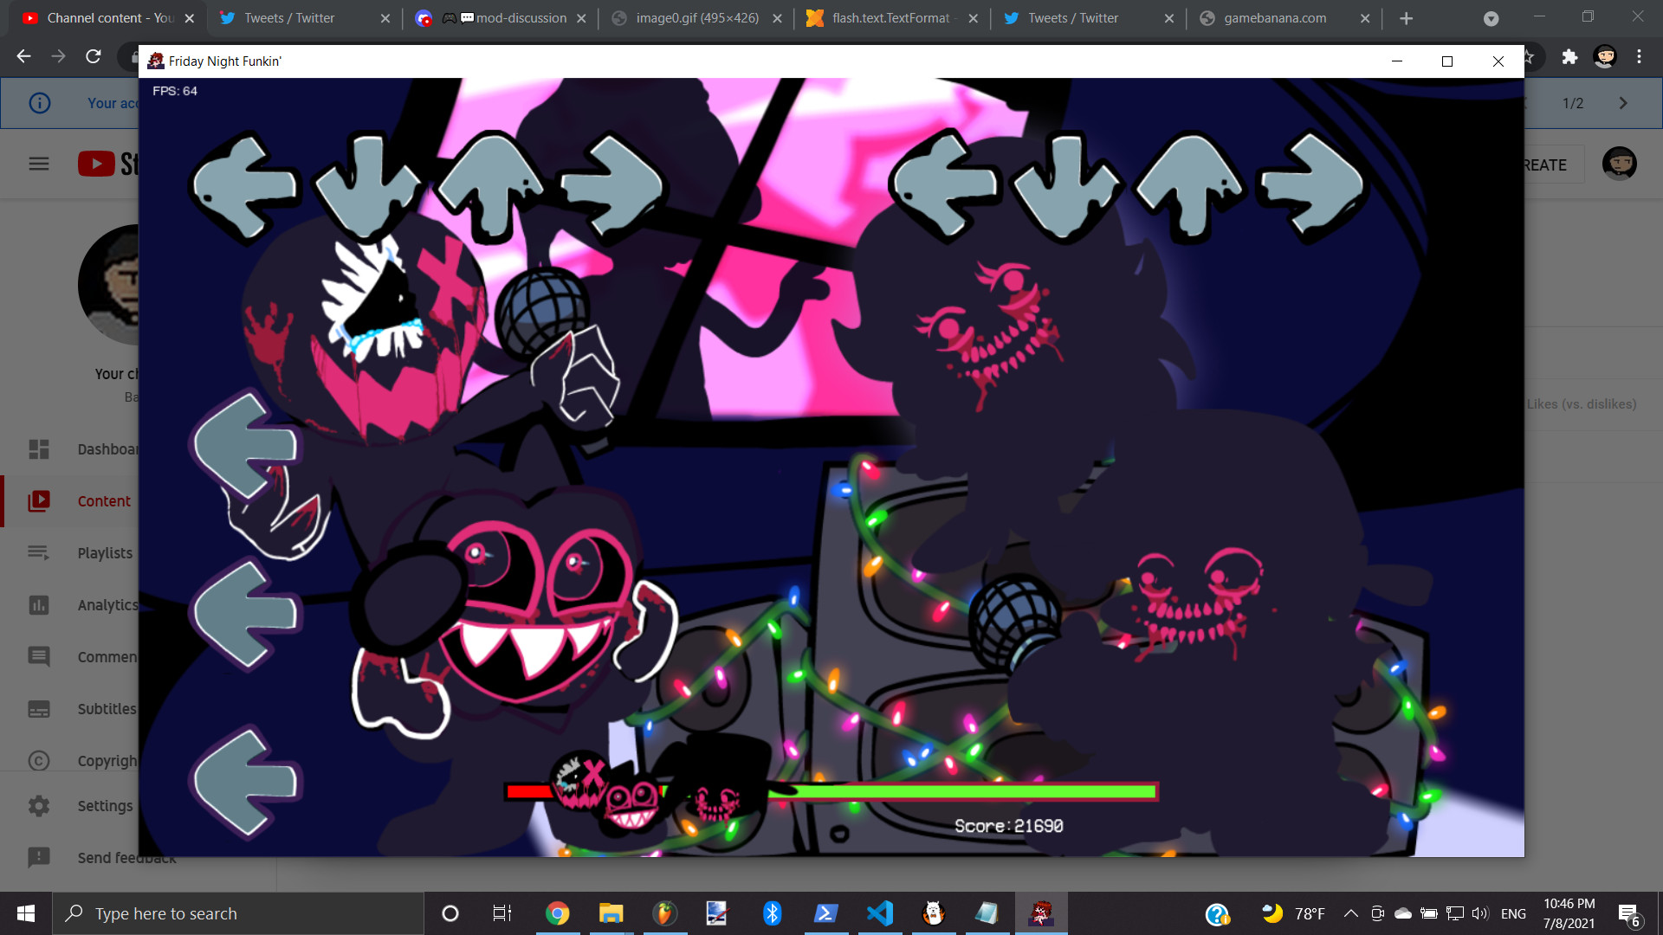The image size is (1663, 935).
Task: Maximize the Friday Night Funkin' window
Action: [x=1447, y=61]
